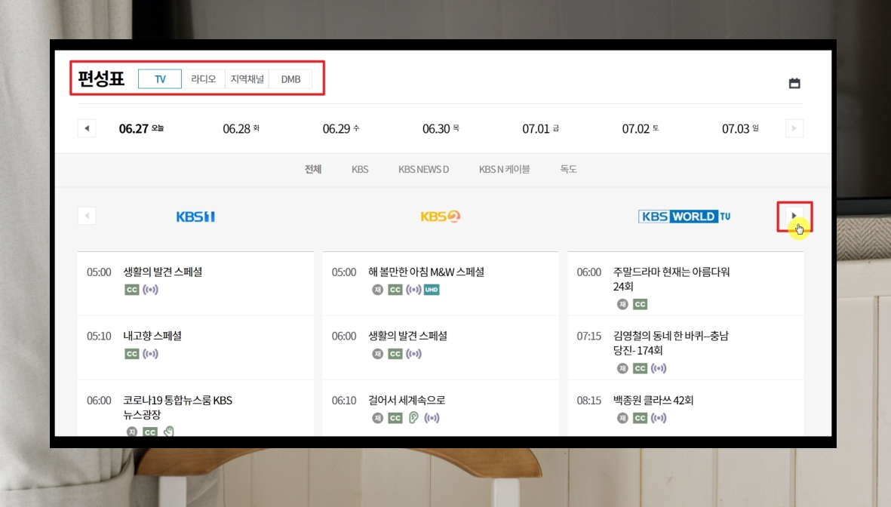Click CC icon under 백종원 클라쓰 42회
Viewport: 891px width, 507px height.
click(641, 418)
